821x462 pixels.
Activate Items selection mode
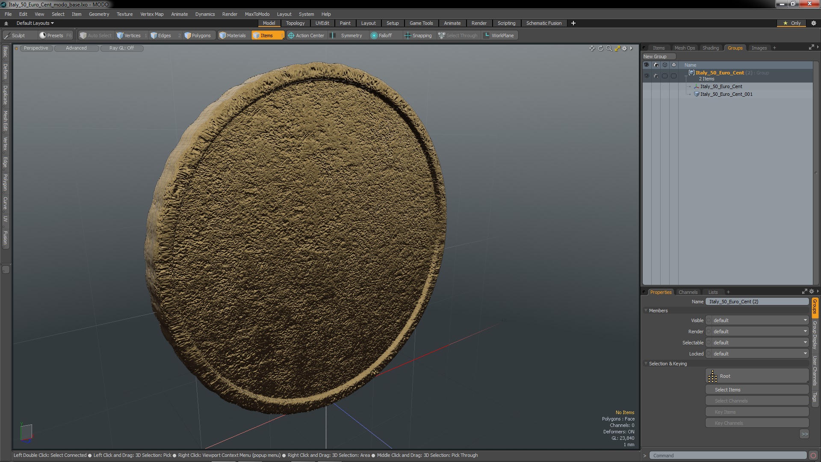coord(267,36)
